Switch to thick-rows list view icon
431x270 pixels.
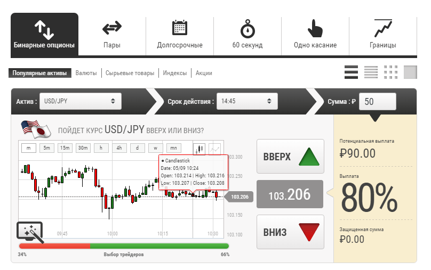[x=351, y=72]
